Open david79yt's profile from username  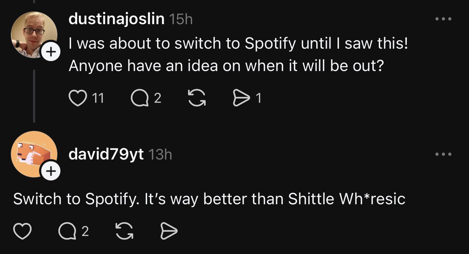point(106,154)
